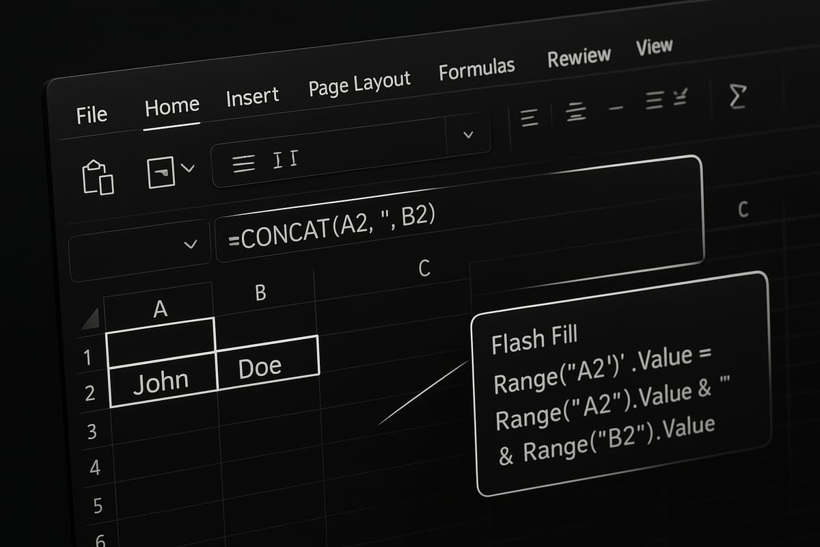
Task: Click the Format Painter icon
Action: click(x=161, y=171)
